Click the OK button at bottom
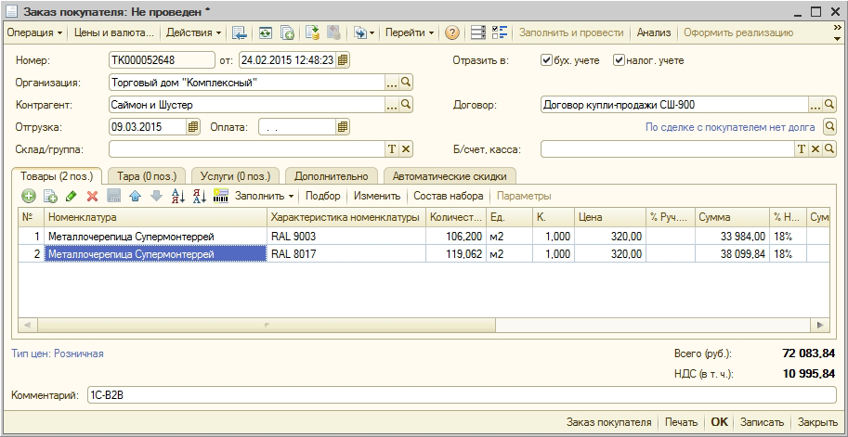The image size is (848, 437). (719, 422)
